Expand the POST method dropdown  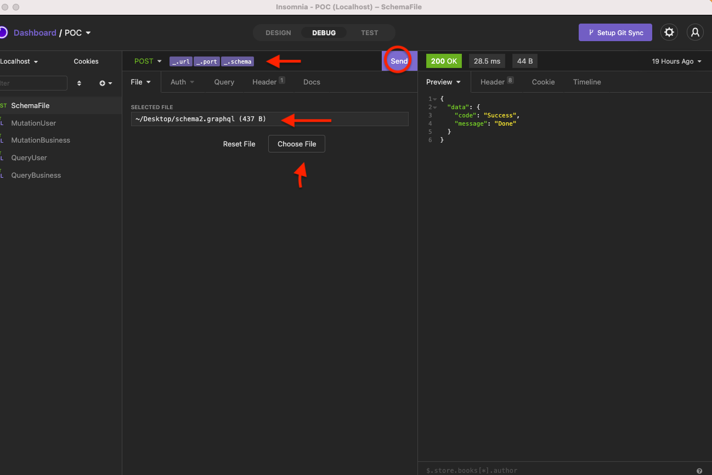coord(147,61)
